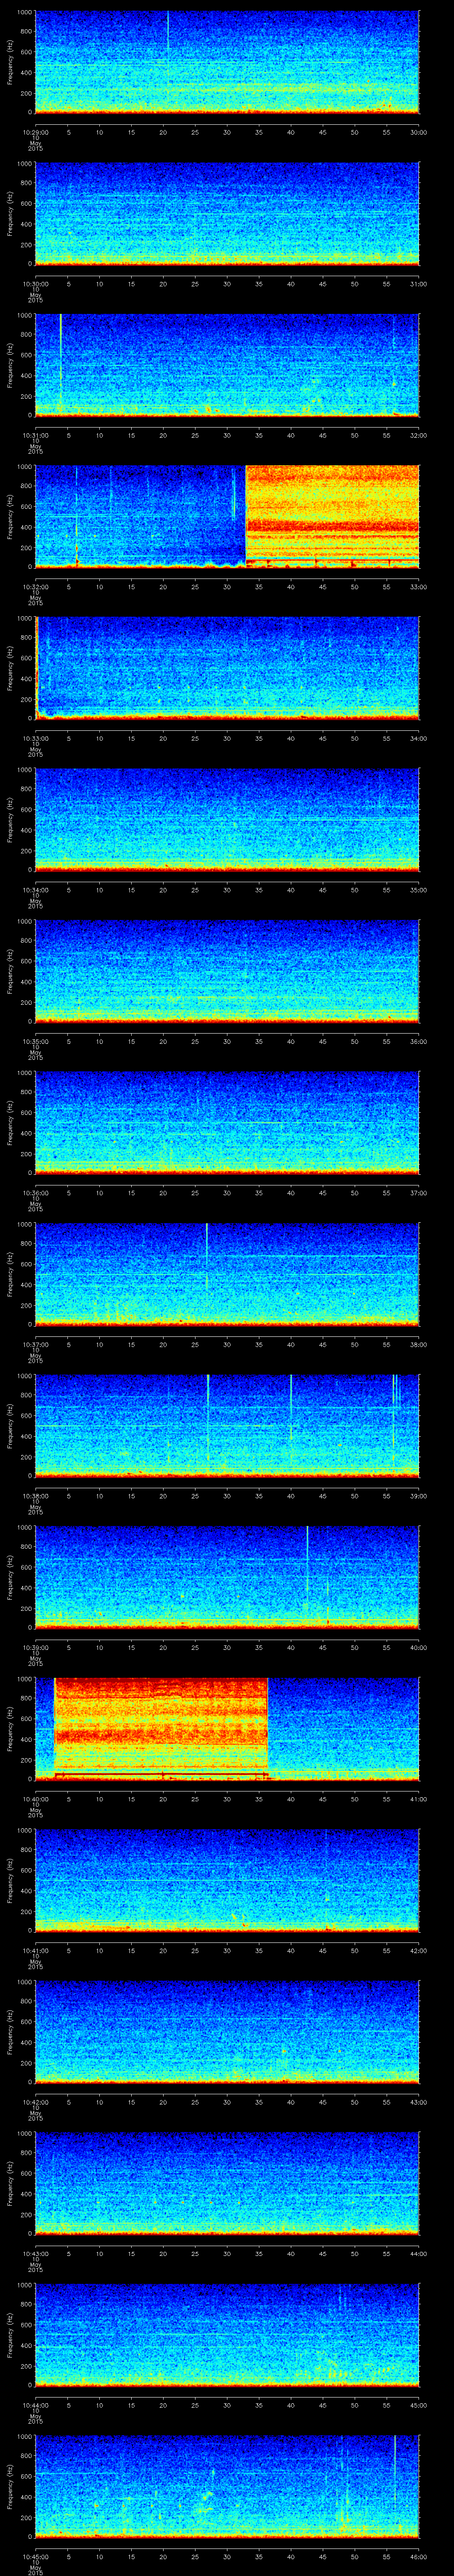Click the 10:36:00 start time label

point(35,1193)
